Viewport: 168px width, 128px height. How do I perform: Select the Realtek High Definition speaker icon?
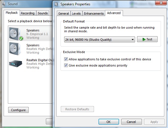point(15,49)
